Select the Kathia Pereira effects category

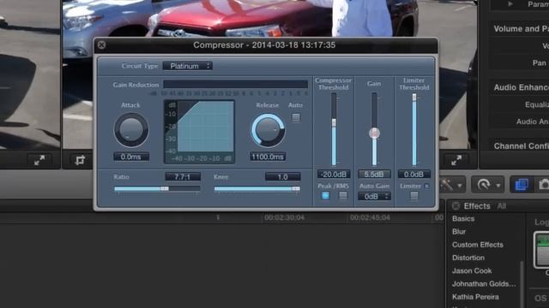[x=475, y=297]
